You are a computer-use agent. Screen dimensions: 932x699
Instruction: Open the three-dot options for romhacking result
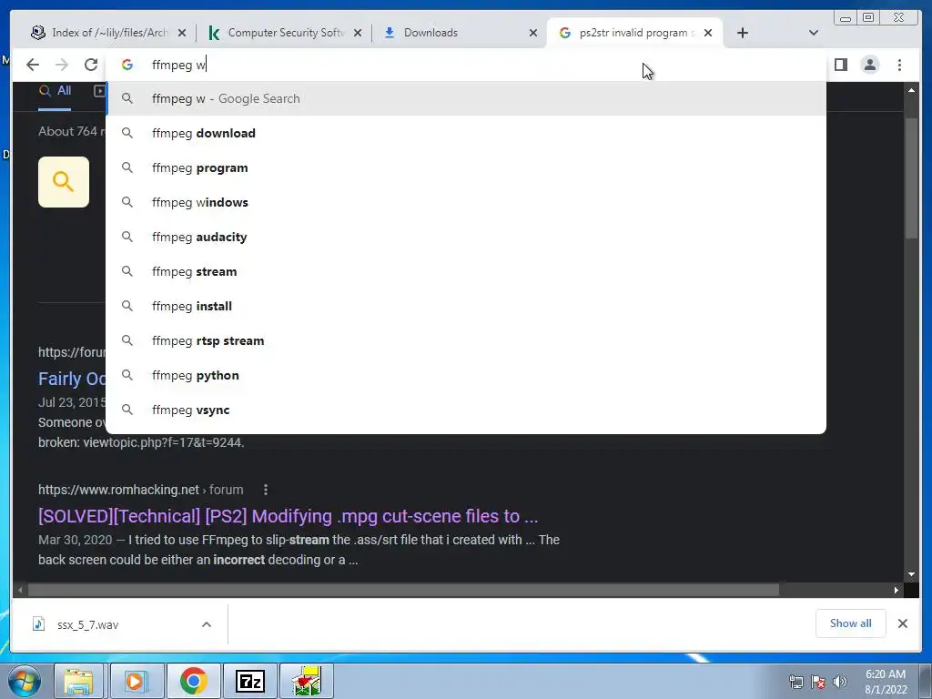pyautogui.click(x=265, y=490)
